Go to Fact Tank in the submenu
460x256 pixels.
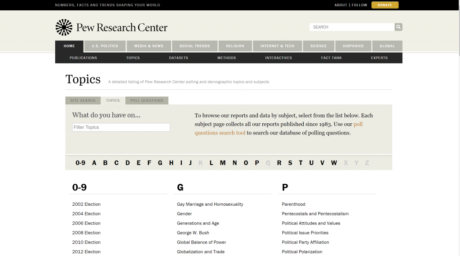(331, 58)
